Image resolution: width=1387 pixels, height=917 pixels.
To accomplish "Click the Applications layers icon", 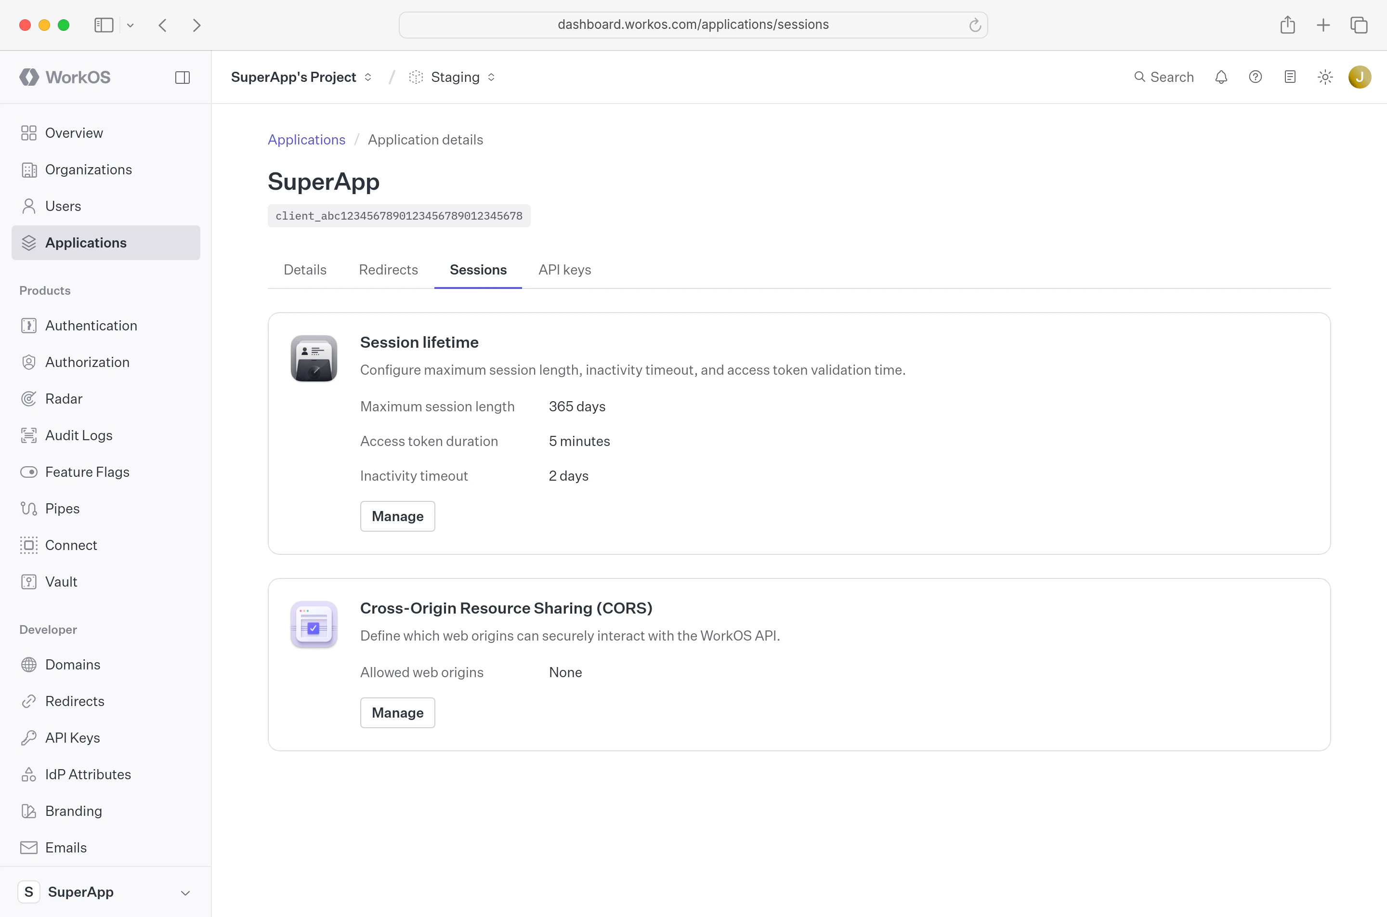I will point(28,243).
